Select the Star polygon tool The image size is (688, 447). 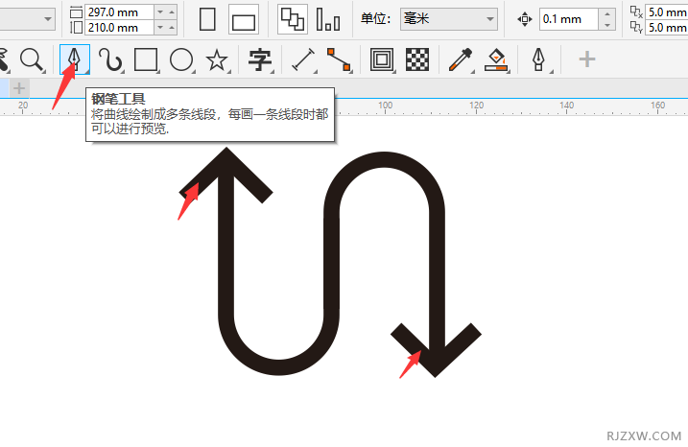217,59
